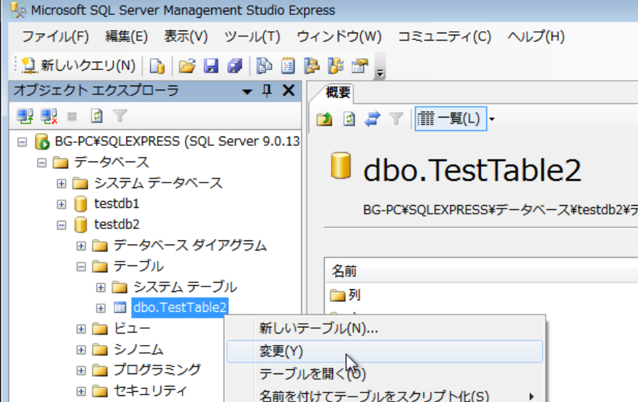This screenshot has width=638, height=402.
Task: Collapse the BG-PC¥SQLEXPRESS server node
Action: [22, 142]
